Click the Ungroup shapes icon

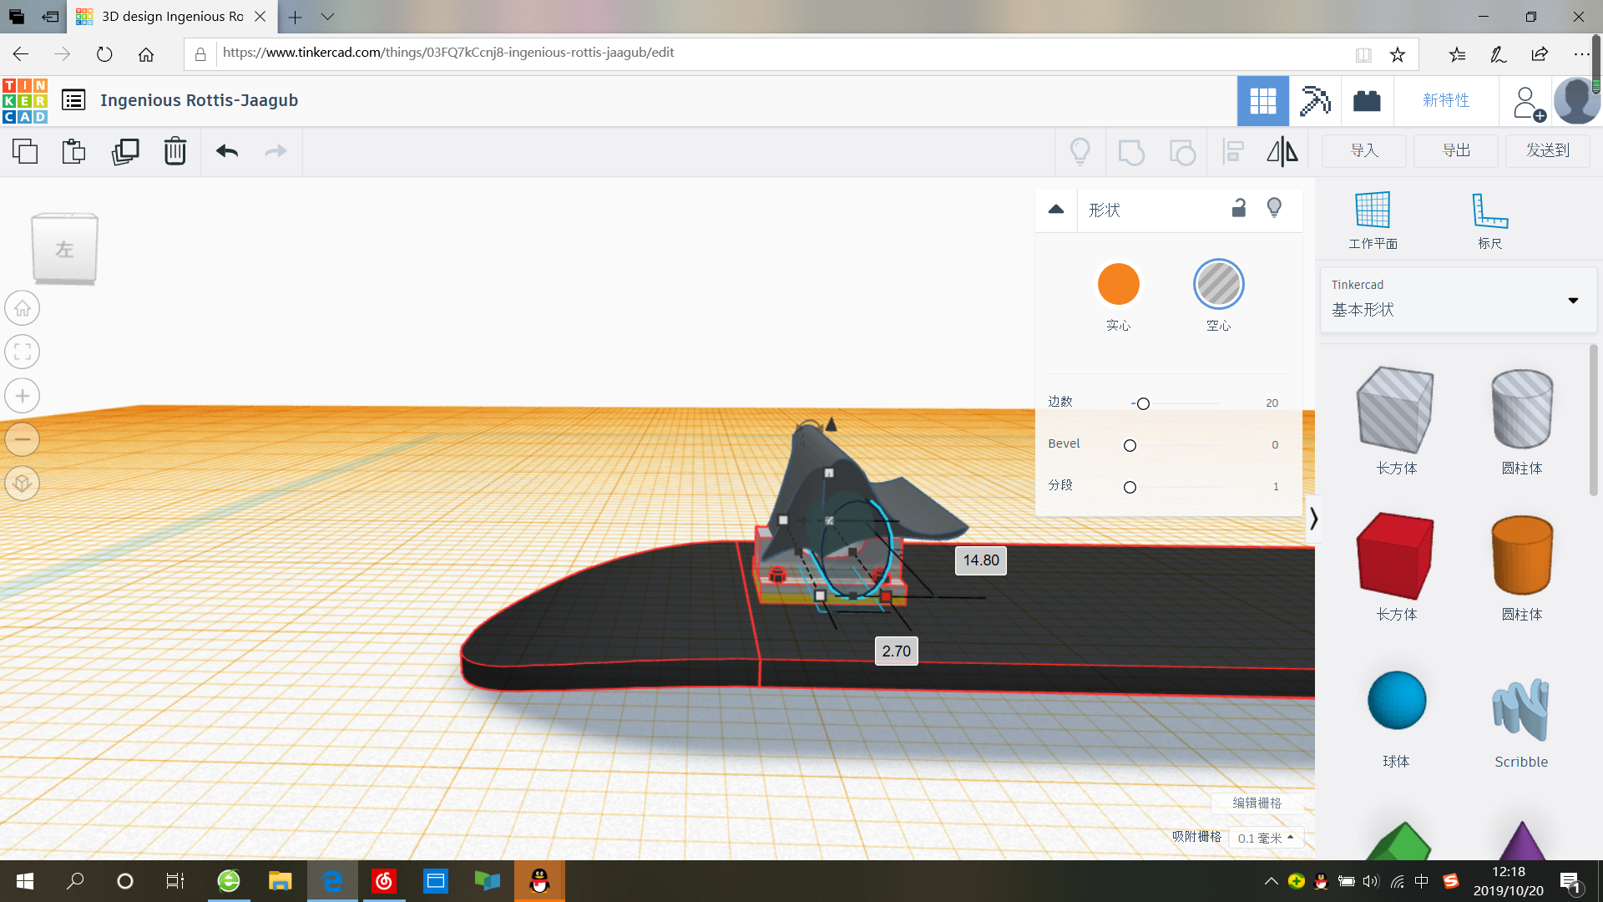pos(1182,152)
